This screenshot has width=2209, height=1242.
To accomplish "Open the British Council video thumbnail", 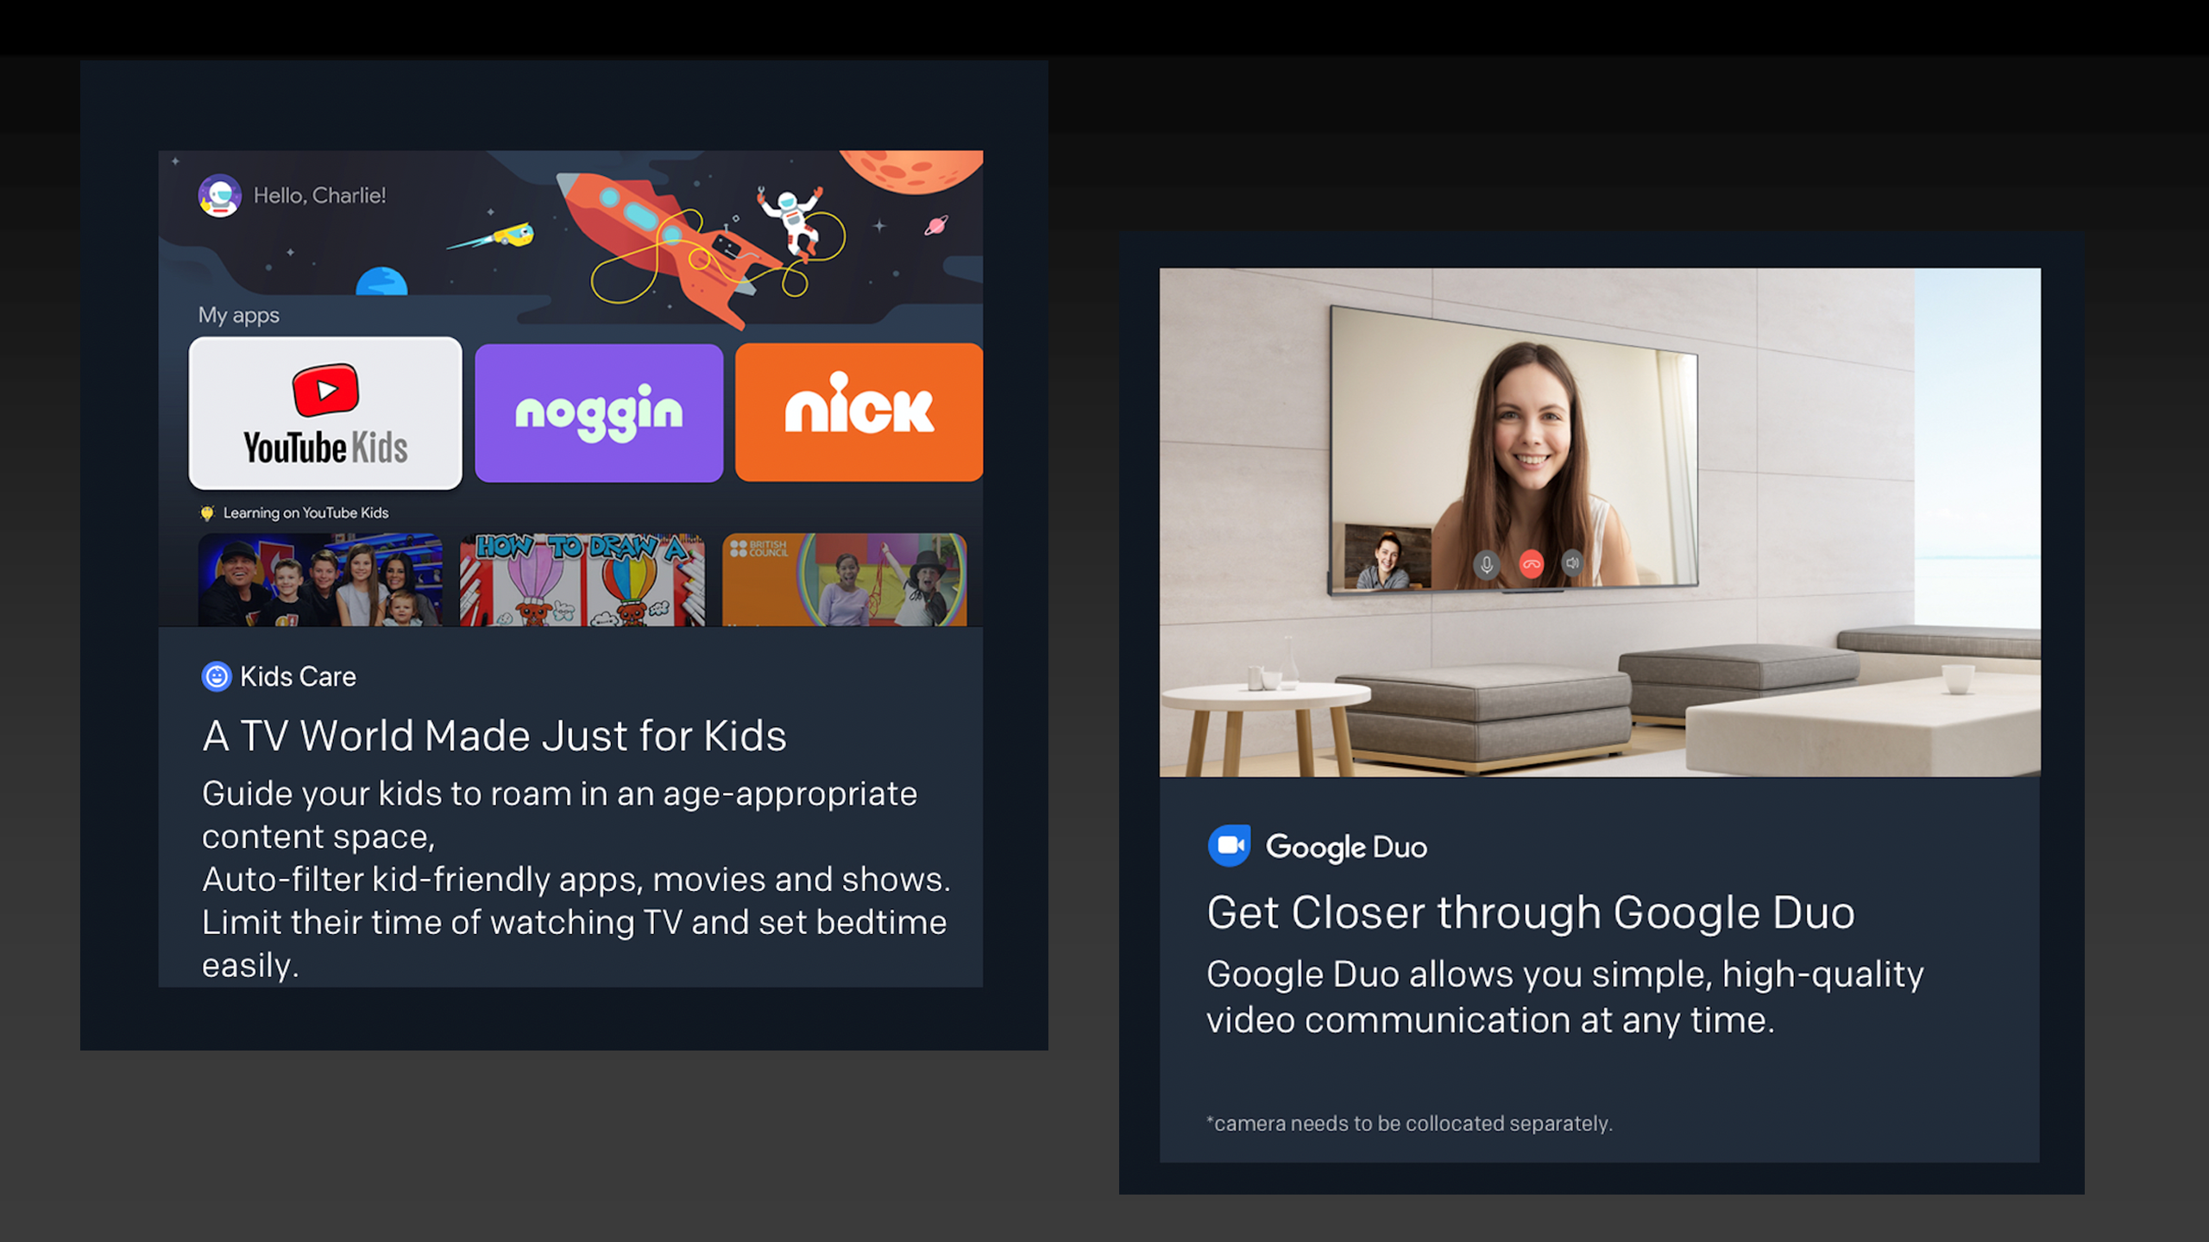I will (844, 580).
